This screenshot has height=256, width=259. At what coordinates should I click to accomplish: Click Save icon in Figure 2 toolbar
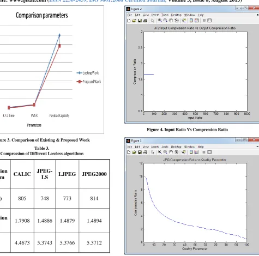point(140,21)
